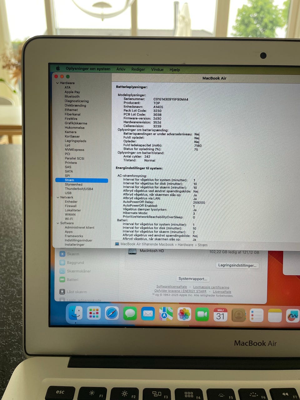Screen dimensions: 300x400
Task: Open the Arkiv menu
Action: (121, 69)
